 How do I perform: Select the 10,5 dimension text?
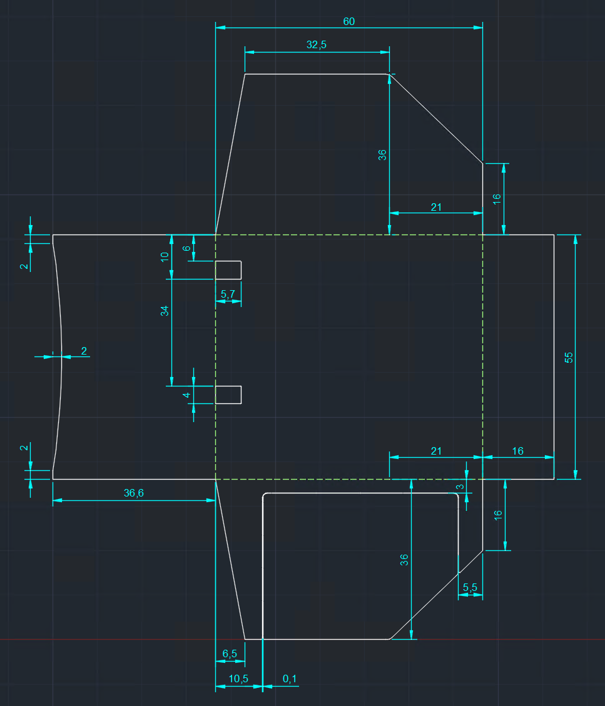(x=238, y=678)
